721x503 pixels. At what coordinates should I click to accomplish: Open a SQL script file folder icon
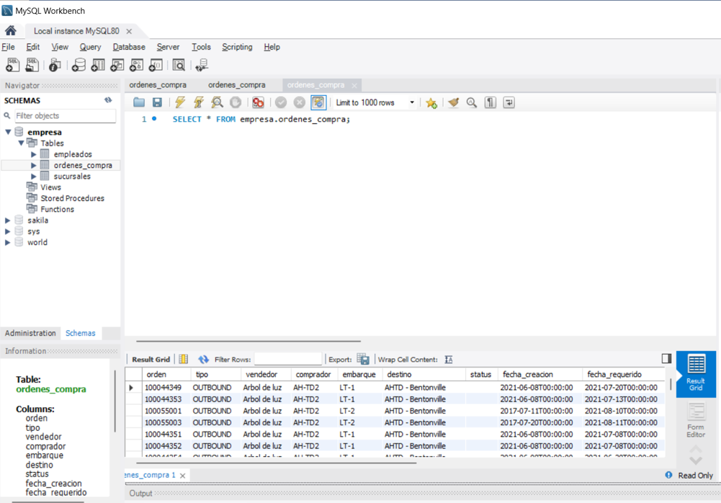(x=139, y=102)
